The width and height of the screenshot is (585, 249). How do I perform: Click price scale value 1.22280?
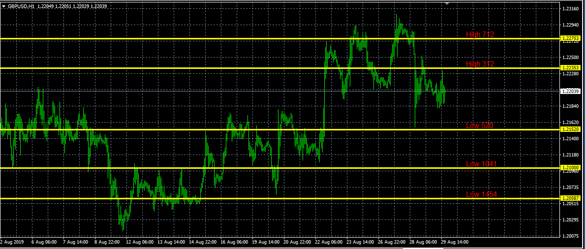click(x=570, y=74)
